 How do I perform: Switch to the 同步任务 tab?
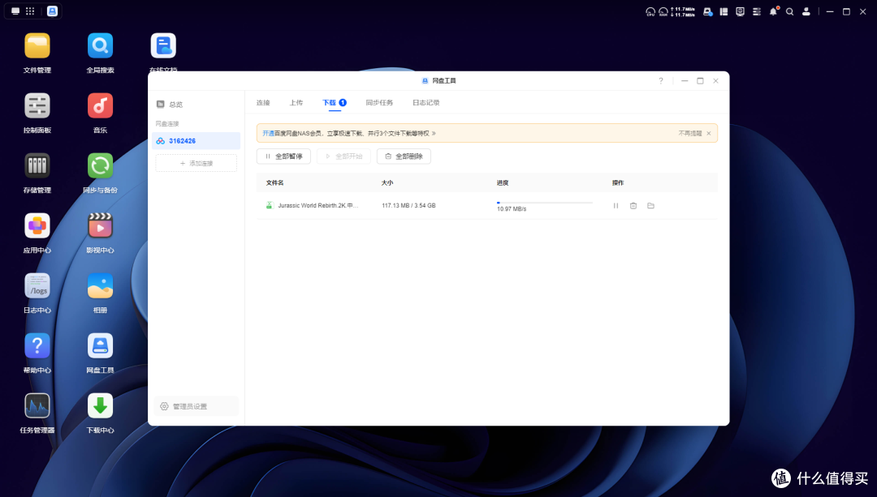tap(379, 103)
